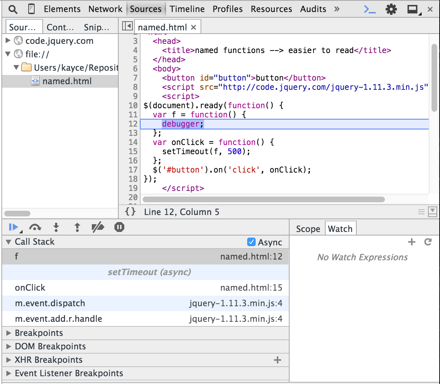Open the Audits panel

[313, 9]
